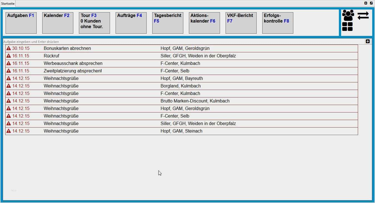Screen dimensions: 375x203
Task: Open the four-tile grid icon
Action: (347, 27)
